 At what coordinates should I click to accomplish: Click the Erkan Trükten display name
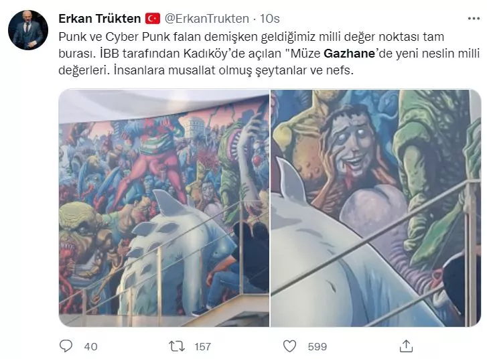pyautogui.click(x=99, y=19)
